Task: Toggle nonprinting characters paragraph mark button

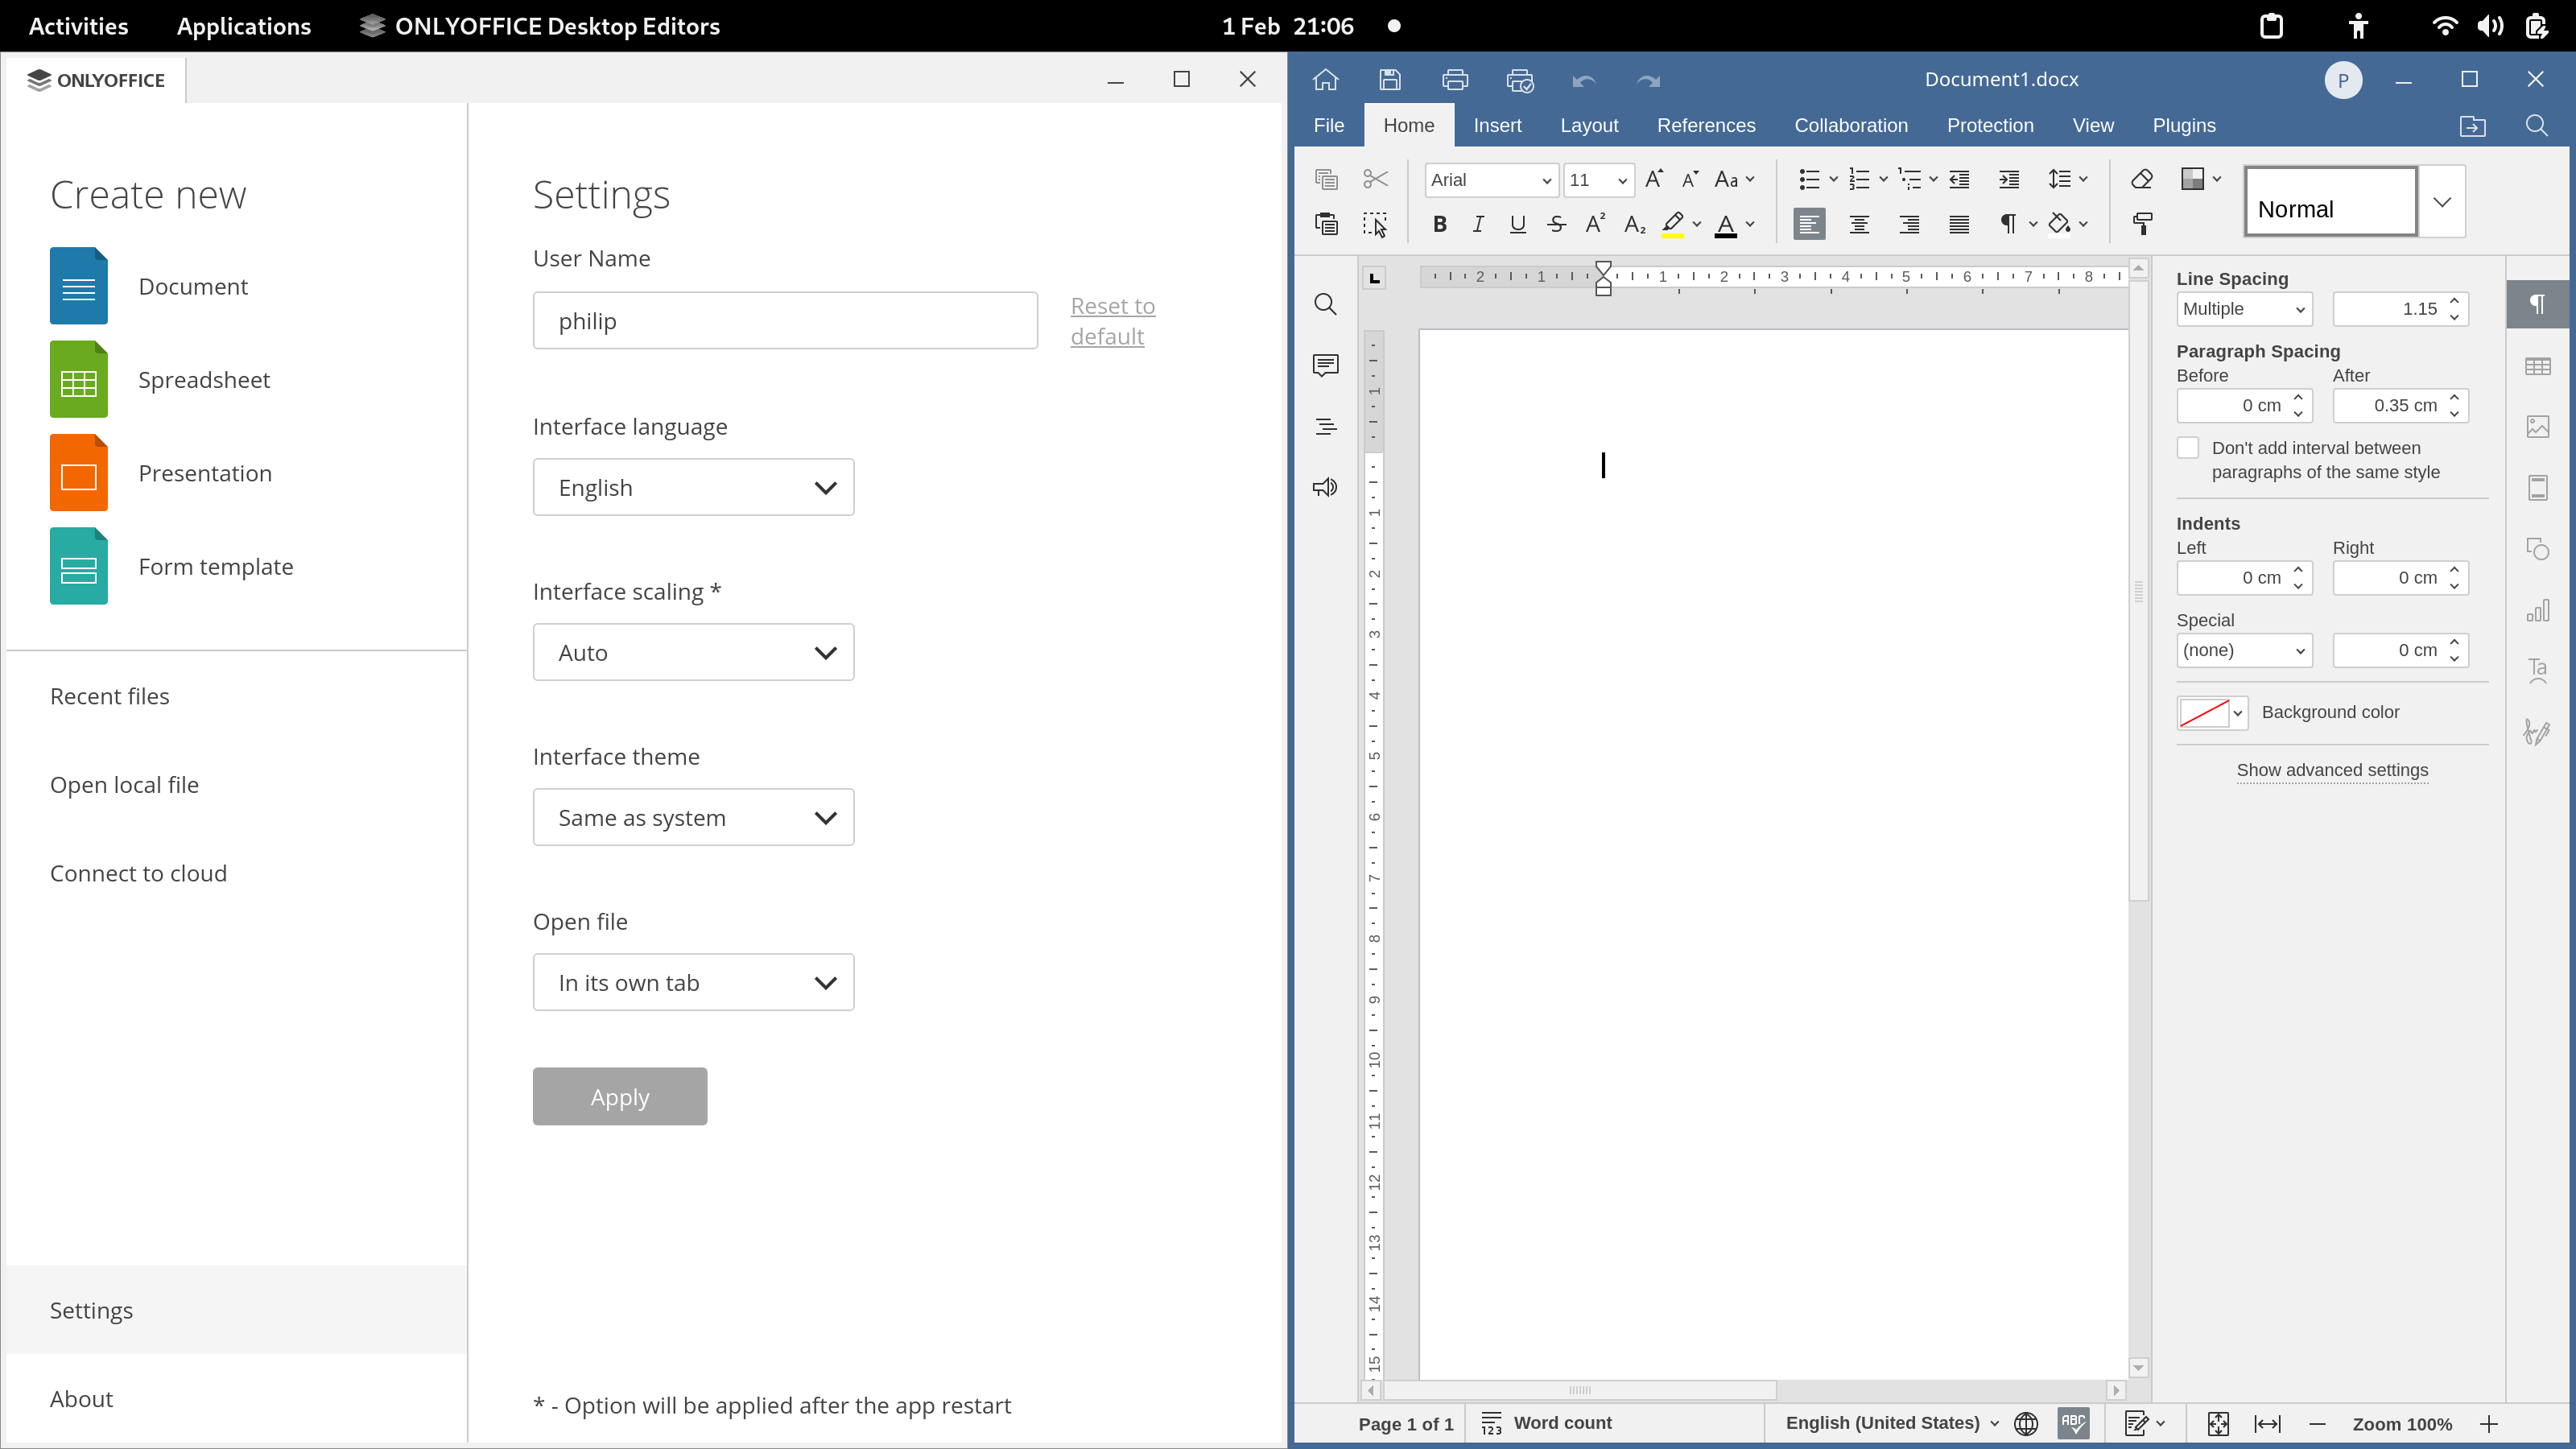Action: pos(2007,224)
